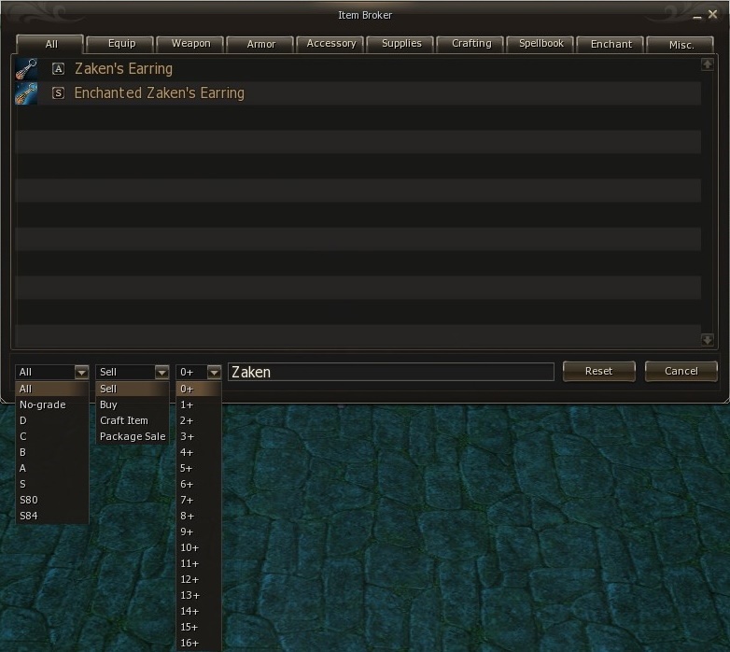Screen dimensions: 730x652
Task: Open the grade filter dropdown arrow
Action: 81,372
